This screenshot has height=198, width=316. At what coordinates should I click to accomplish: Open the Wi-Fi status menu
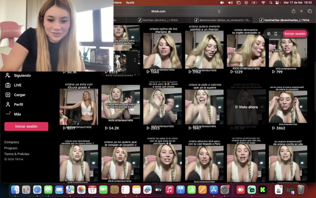(x=263, y=3)
